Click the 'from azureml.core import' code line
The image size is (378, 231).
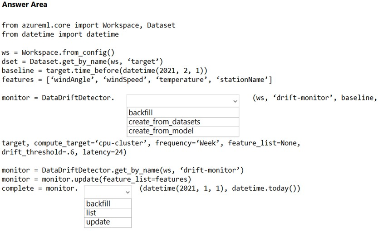tap(88, 25)
